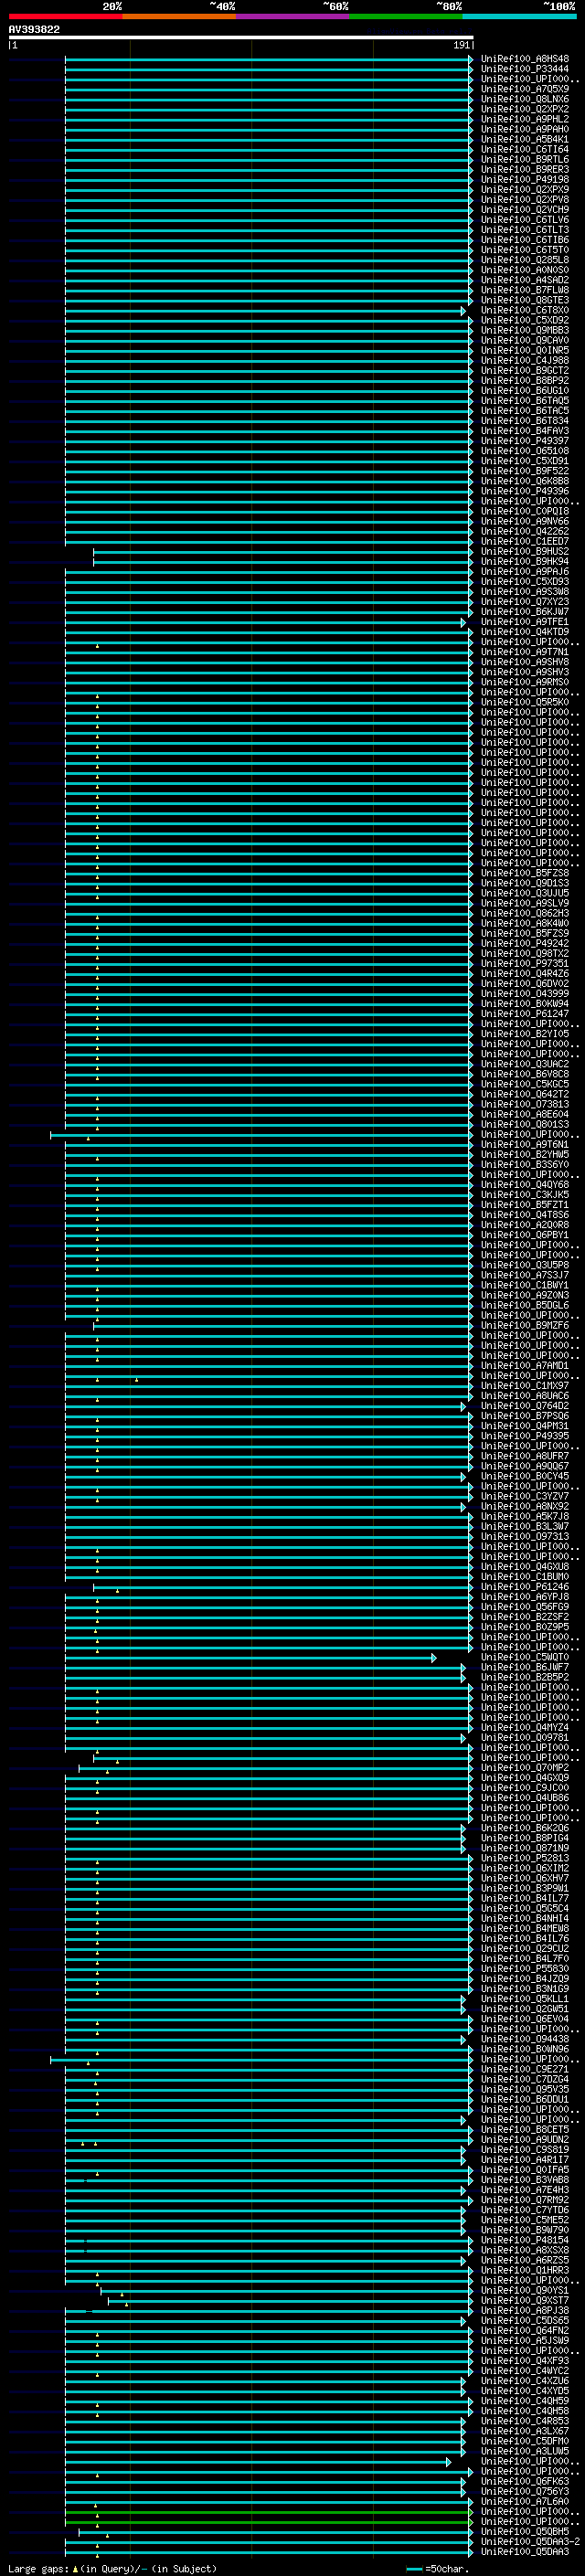The width and height of the screenshot is (585, 2576).
Task: Select UniRef100_B9HUS2 entry
Action: click(525, 551)
